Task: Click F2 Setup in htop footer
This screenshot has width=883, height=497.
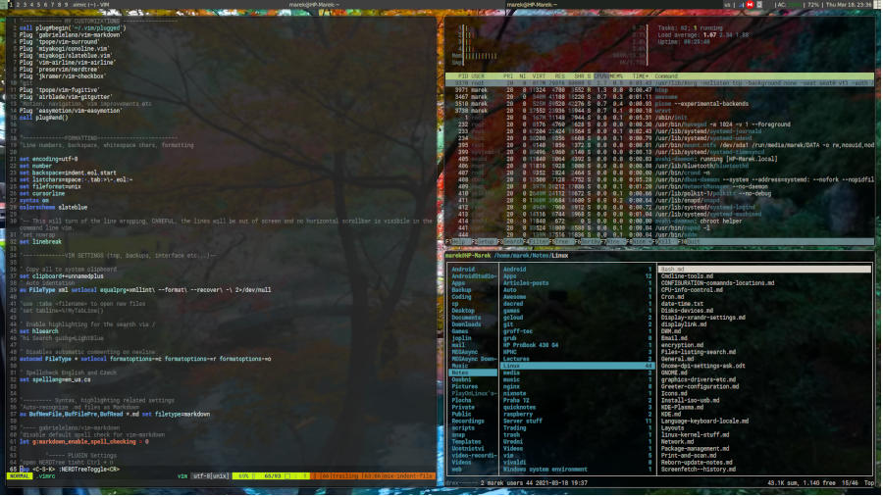Action: pos(483,241)
